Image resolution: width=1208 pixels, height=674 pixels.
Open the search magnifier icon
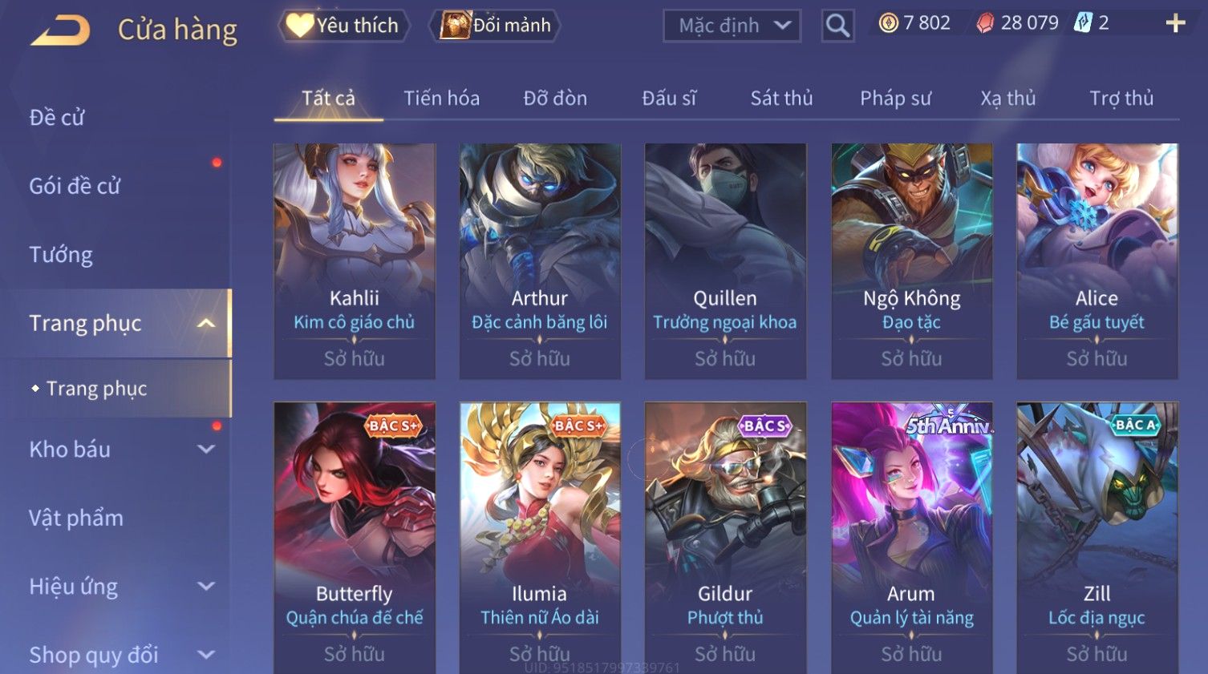pos(837,26)
